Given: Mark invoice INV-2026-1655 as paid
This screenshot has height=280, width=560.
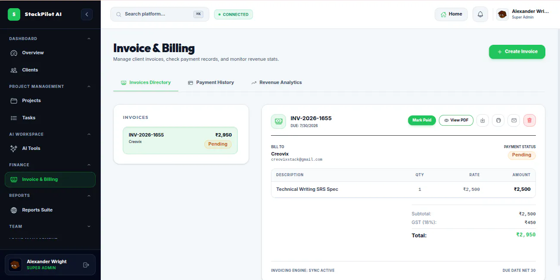Looking at the screenshot, I should point(422,120).
